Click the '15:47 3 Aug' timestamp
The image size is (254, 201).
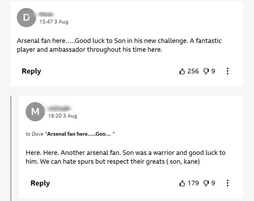(53, 21)
